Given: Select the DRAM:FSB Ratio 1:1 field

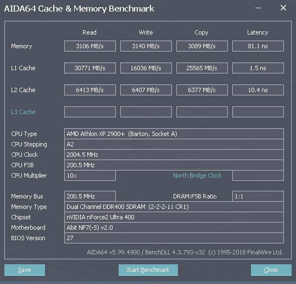Looking at the screenshot, I should pos(258,196).
